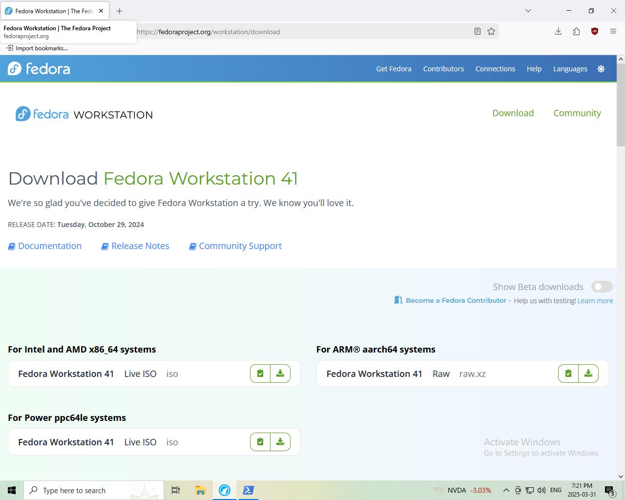Open the Languages dropdown
Image resolution: width=625 pixels, height=500 pixels.
[x=570, y=69]
